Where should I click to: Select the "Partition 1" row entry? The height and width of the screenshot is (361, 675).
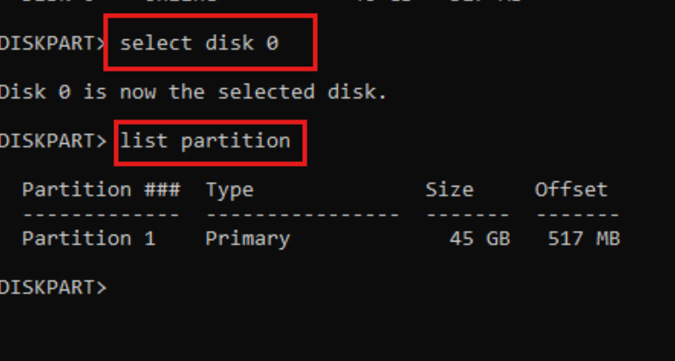(x=88, y=238)
